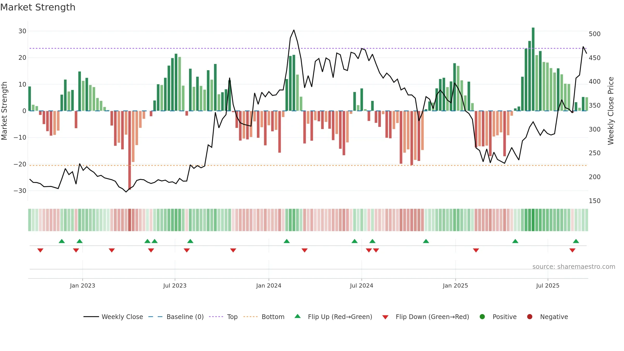
Task: Click the Jul 2023 axis label
Action: (x=175, y=285)
